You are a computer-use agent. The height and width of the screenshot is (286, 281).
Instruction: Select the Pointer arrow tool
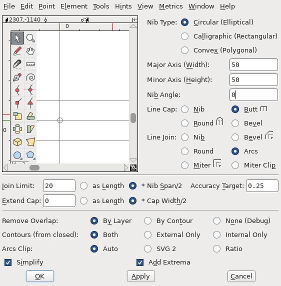tap(17, 38)
